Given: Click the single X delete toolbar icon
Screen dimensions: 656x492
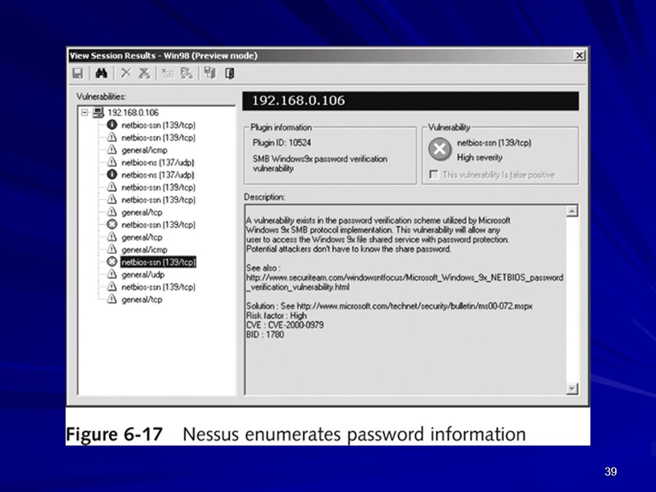Looking at the screenshot, I should [126, 74].
